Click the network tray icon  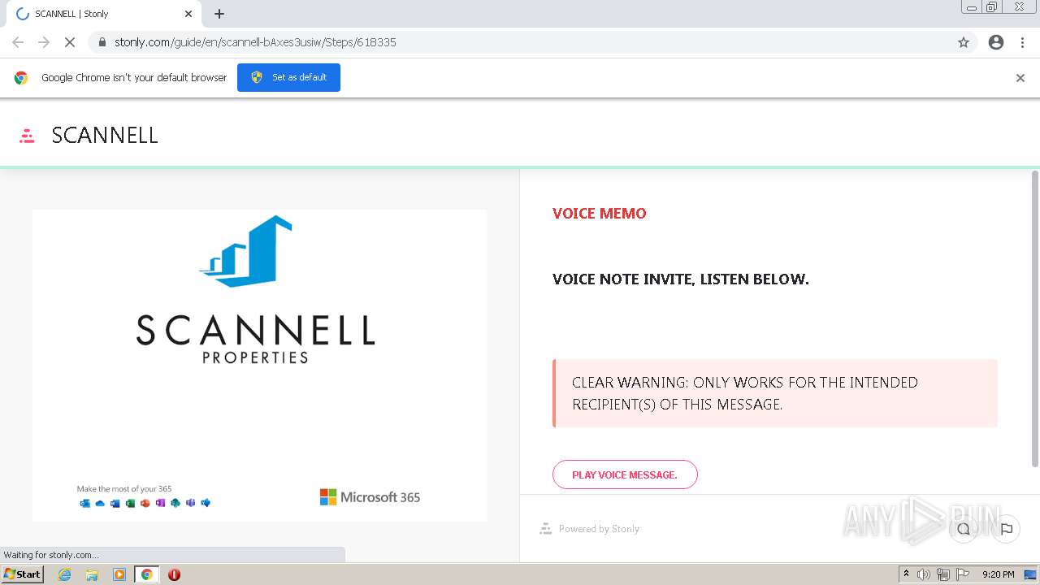[x=943, y=574]
